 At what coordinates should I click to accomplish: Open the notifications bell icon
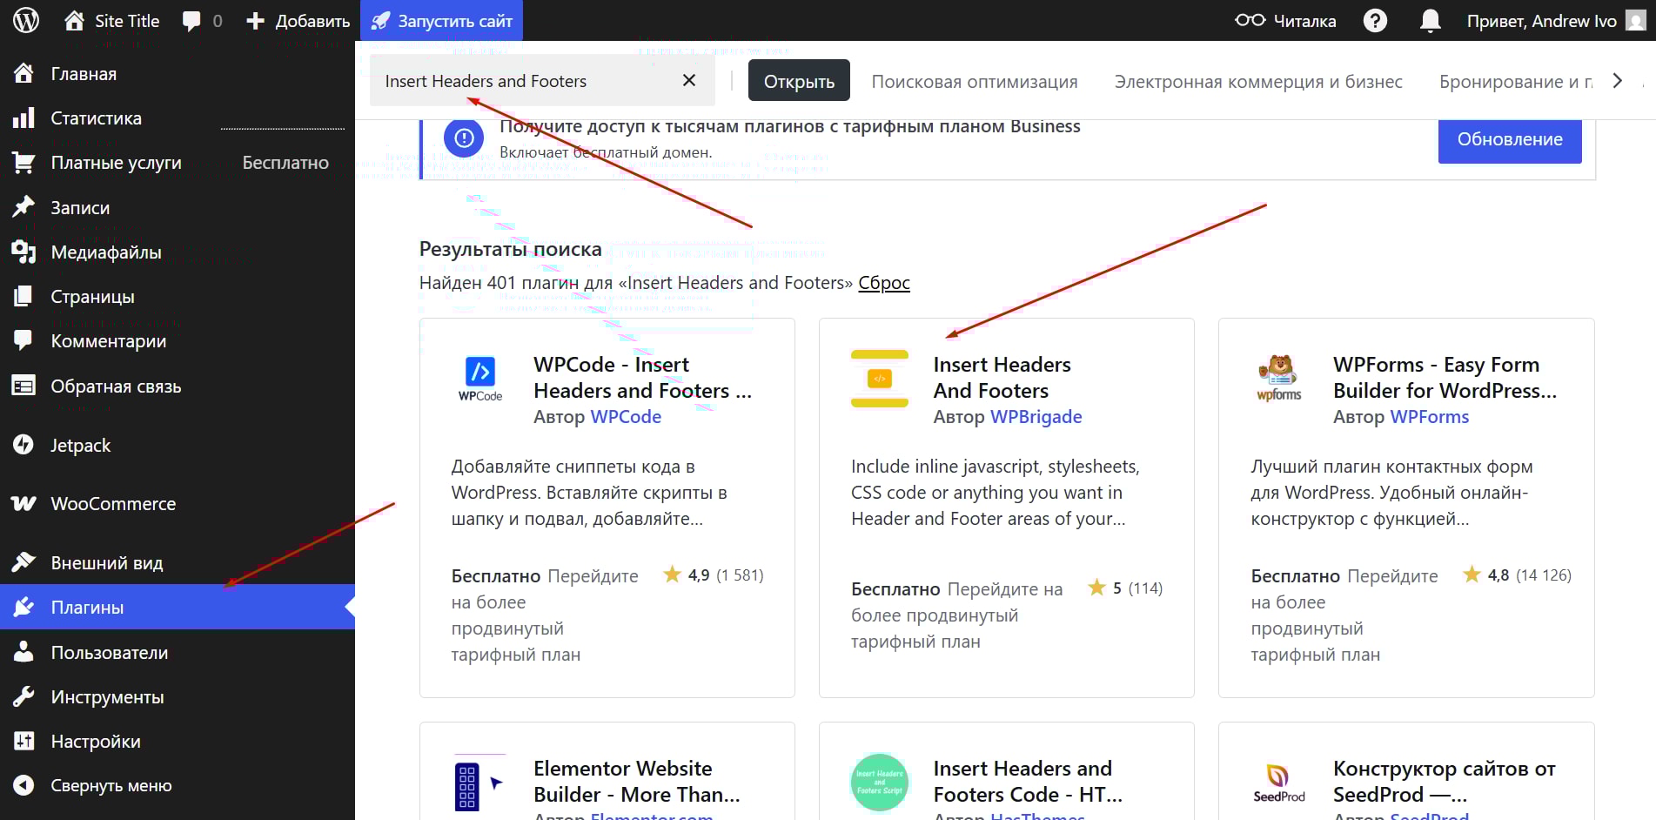click(1430, 20)
